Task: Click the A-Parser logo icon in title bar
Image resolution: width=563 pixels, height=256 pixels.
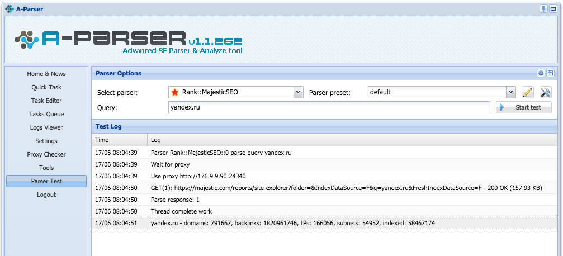Action: point(10,9)
